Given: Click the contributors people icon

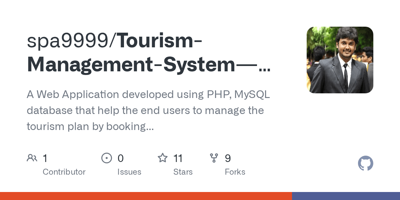Looking at the screenshot, I should click(32, 158).
